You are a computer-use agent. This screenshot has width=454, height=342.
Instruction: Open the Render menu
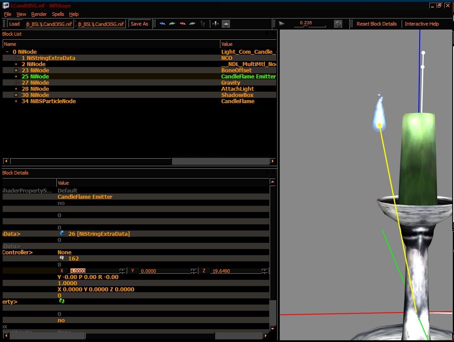click(x=39, y=14)
